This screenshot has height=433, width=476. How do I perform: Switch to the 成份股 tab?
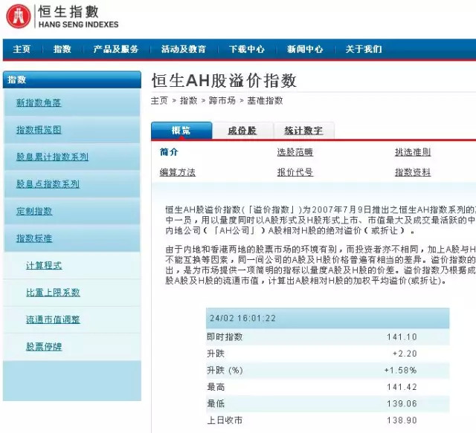242,131
